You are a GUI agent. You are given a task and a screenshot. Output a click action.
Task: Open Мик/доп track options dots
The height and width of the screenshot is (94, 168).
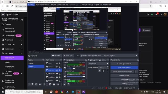[65, 82]
